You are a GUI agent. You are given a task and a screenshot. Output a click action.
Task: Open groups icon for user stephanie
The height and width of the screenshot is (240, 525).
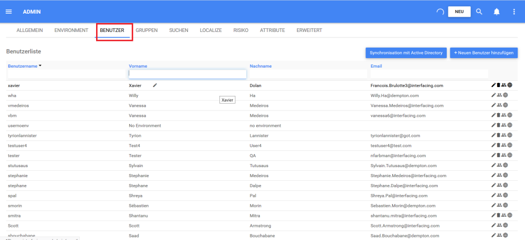pos(500,175)
